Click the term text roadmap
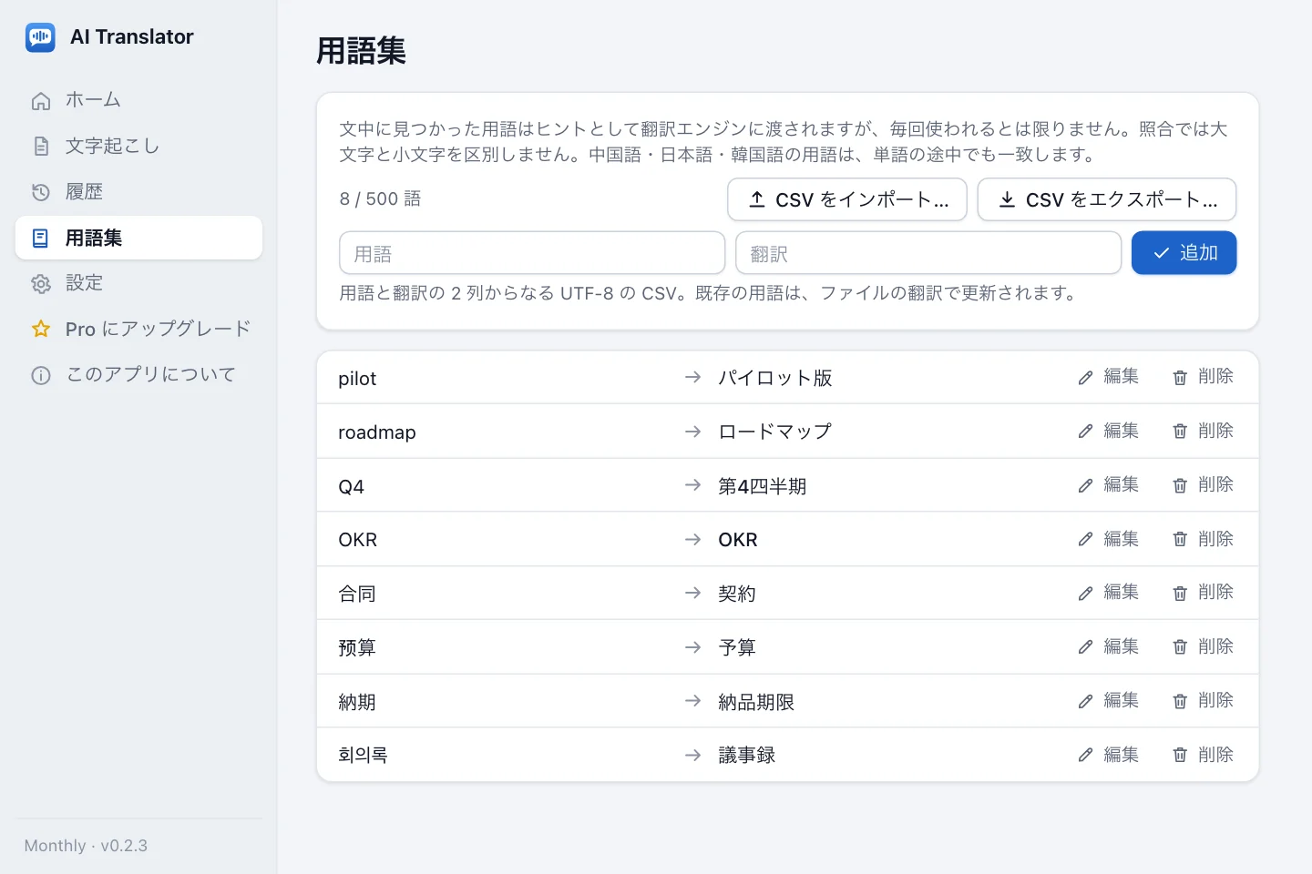The height and width of the screenshot is (874, 1312). point(377,432)
